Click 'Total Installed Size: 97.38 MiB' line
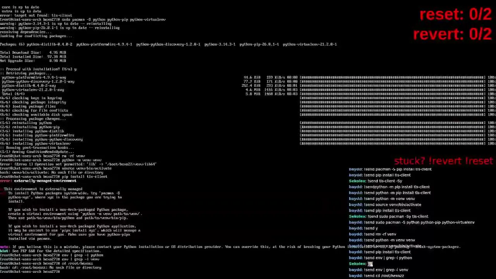Image resolution: width=496 pixels, height=279 pixels. 33,57
